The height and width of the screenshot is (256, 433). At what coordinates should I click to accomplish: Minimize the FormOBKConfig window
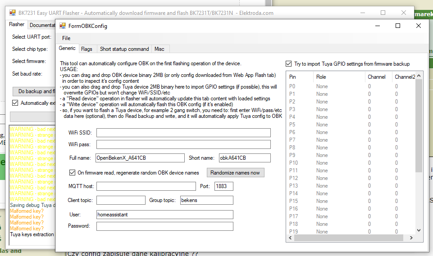378,26
